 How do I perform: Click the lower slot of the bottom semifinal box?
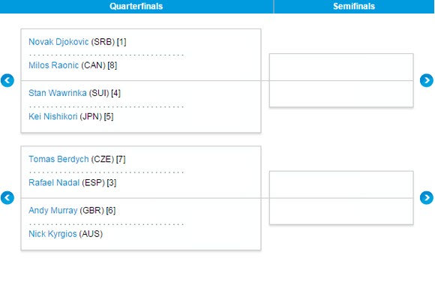(341, 211)
